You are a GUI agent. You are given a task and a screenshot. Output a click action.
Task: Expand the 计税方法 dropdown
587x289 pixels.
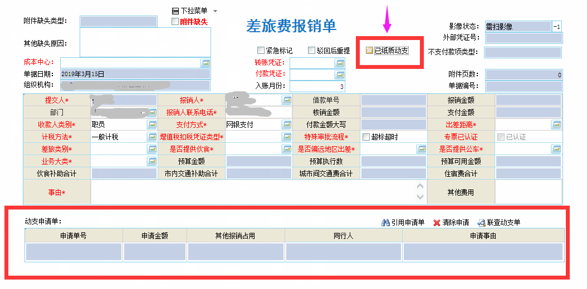[x=152, y=137]
